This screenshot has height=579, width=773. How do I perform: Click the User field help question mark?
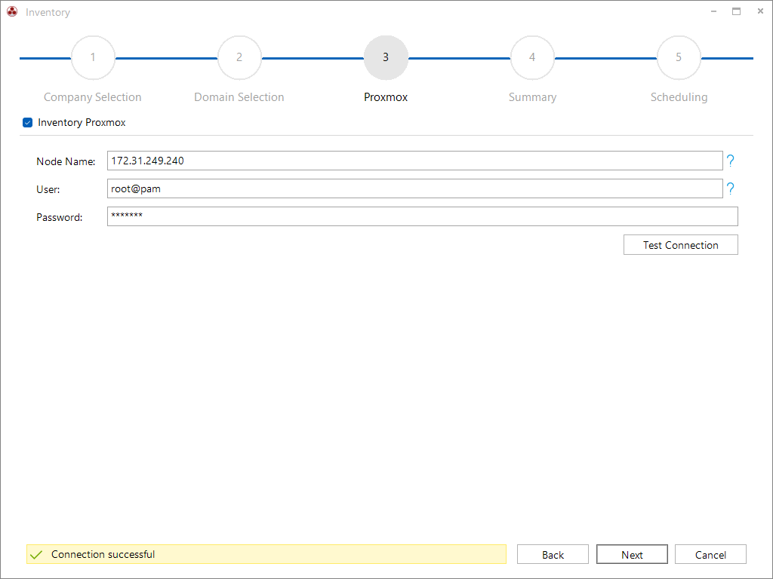pyautogui.click(x=730, y=188)
